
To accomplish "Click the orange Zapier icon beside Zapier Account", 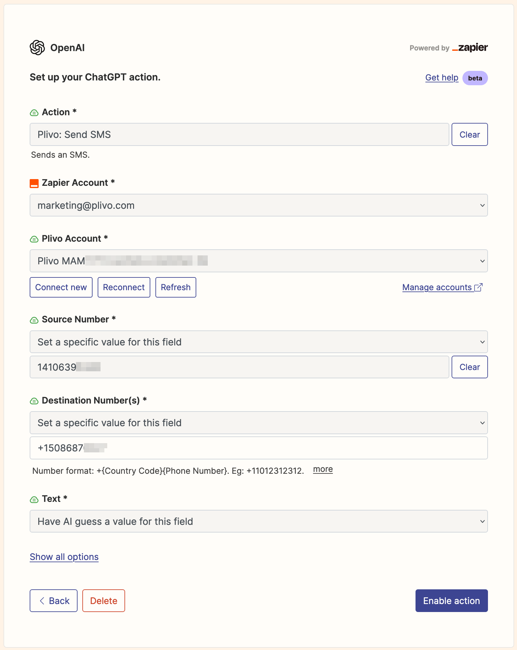I will pyautogui.click(x=34, y=183).
